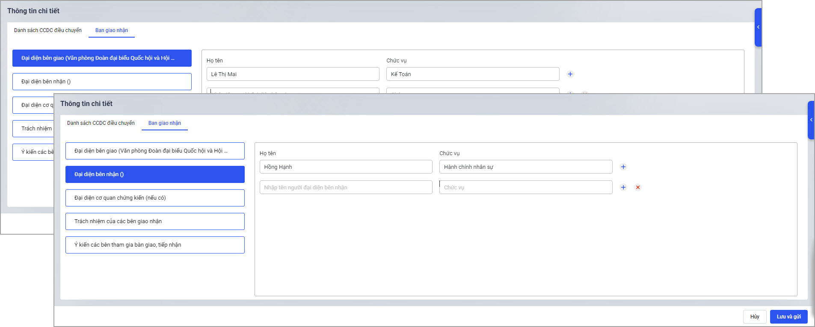This screenshot has height=327, width=815.
Task: Expand side panel in back window
Action: (758, 27)
